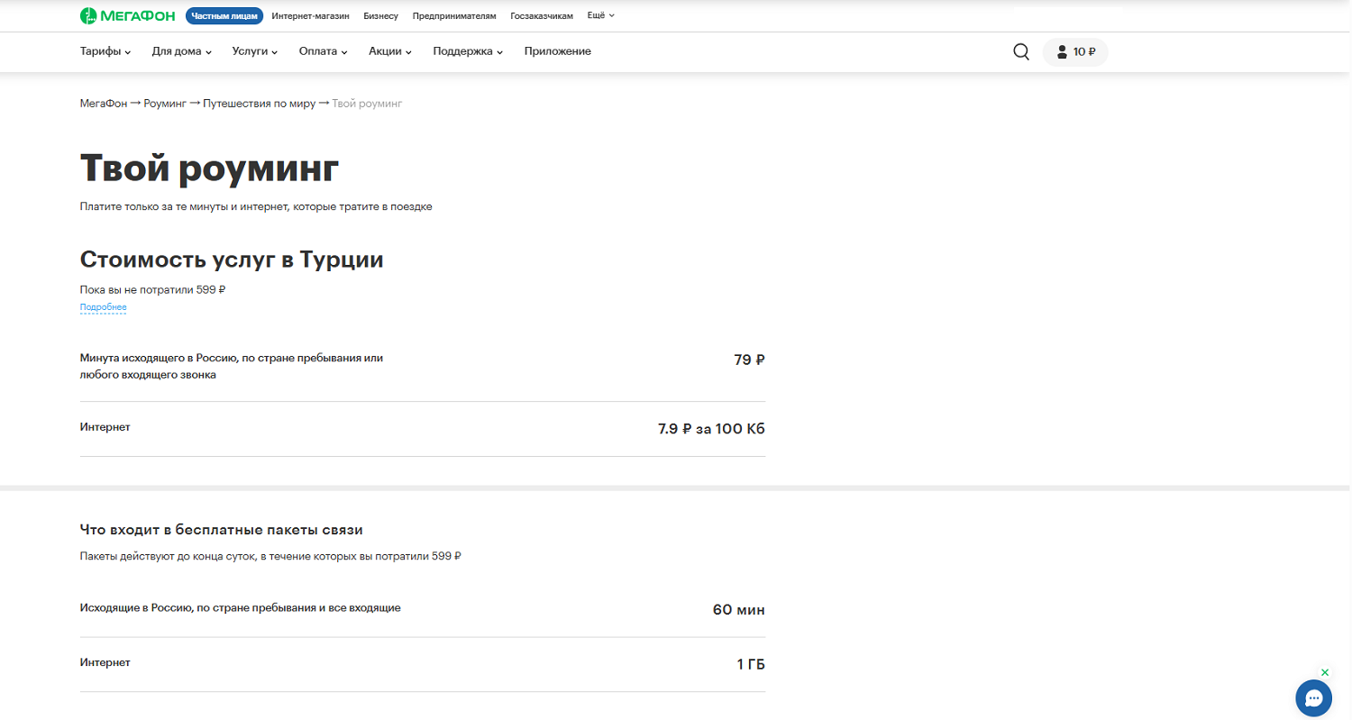1352x720 pixels.
Task: Open the Оплата menu
Action: point(323,51)
